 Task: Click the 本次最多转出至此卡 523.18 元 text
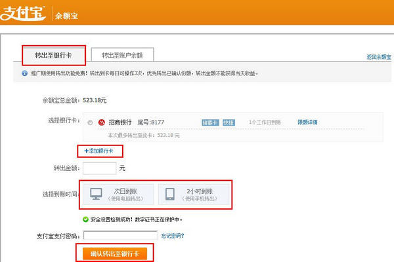(144, 136)
